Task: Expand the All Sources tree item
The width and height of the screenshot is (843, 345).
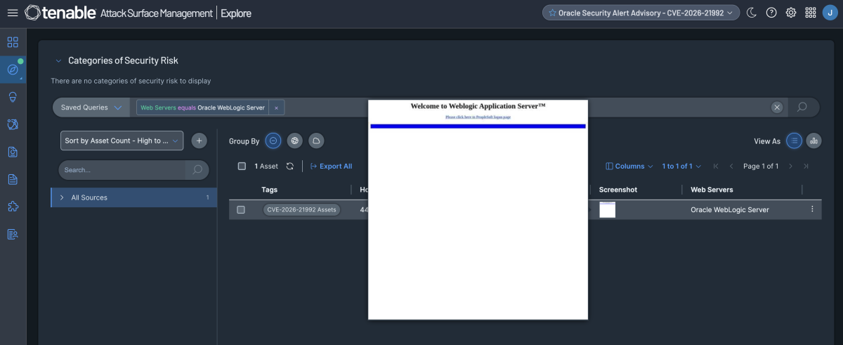Action: (62, 197)
